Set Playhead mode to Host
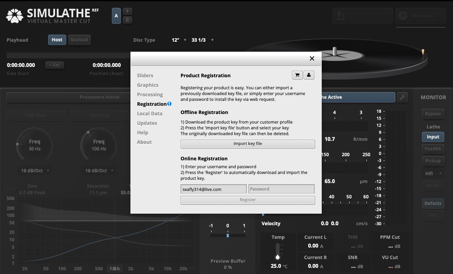Viewport: 453px width, 274px height. click(x=57, y=40)
